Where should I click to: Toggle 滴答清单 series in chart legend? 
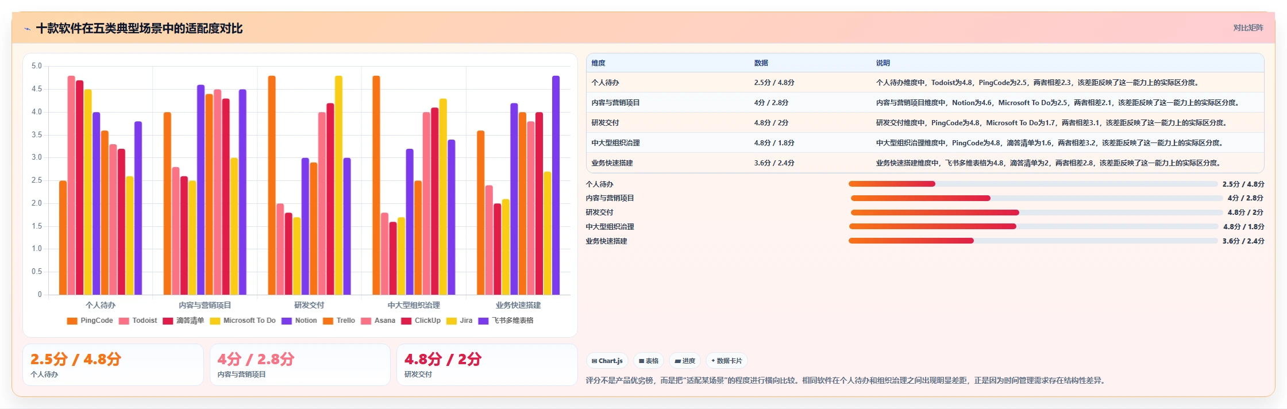183,321
